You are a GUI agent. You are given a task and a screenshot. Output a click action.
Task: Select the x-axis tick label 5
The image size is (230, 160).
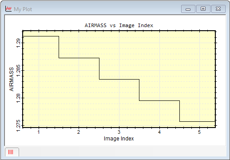coord(199,132)
